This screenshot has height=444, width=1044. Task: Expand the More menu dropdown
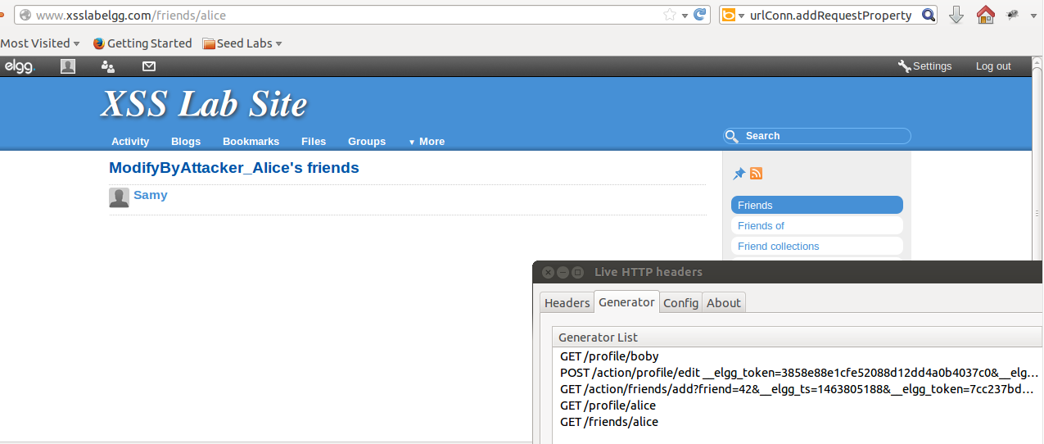(x=427, y=142)
